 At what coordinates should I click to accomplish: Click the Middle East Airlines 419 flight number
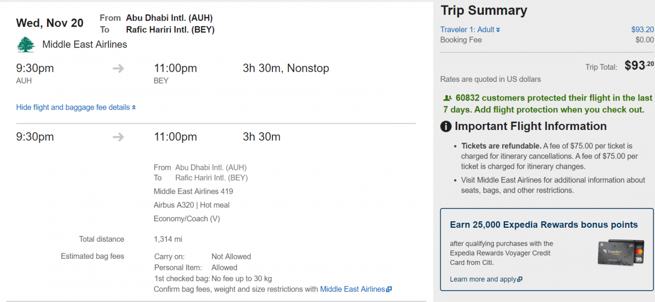click(193, 191)
